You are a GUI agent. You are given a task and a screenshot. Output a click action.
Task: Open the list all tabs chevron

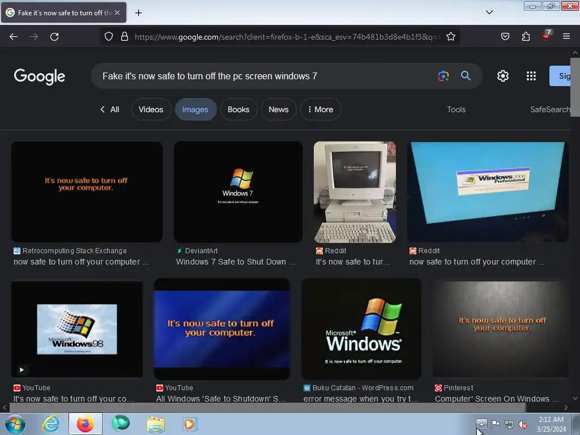coord(489,12)
